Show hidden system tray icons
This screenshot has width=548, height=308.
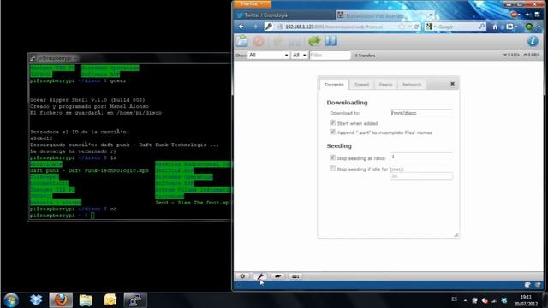point(465,300)
